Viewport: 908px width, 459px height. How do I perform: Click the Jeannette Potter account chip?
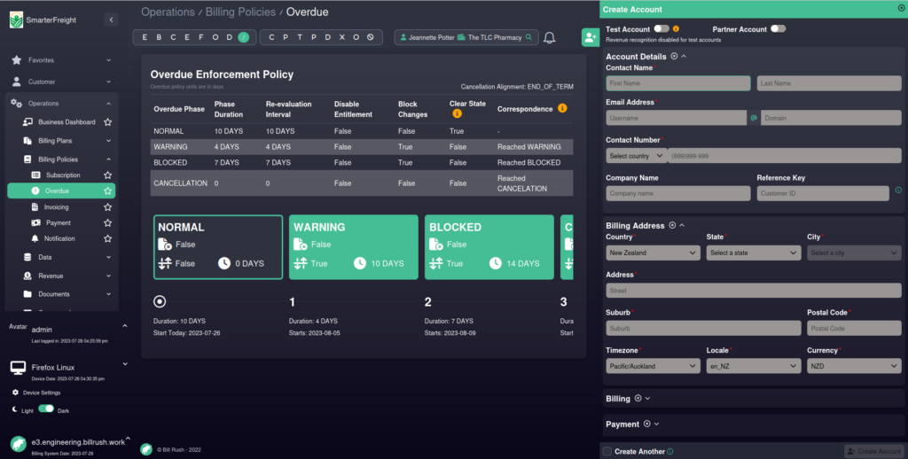[x=466, y=37]
